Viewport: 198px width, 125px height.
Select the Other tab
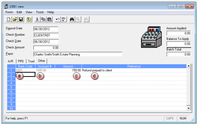42,61
